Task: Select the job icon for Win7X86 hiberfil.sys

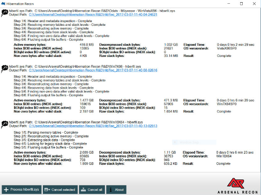Action: pos(4,69)
